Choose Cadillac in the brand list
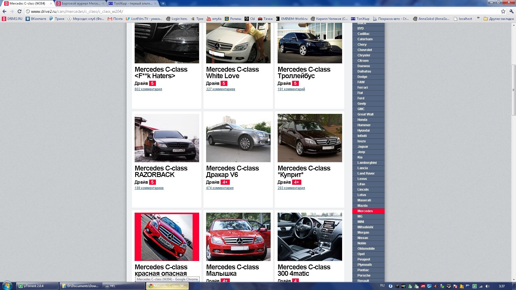Screen dimensions: 516x290 tap(368, 34)
